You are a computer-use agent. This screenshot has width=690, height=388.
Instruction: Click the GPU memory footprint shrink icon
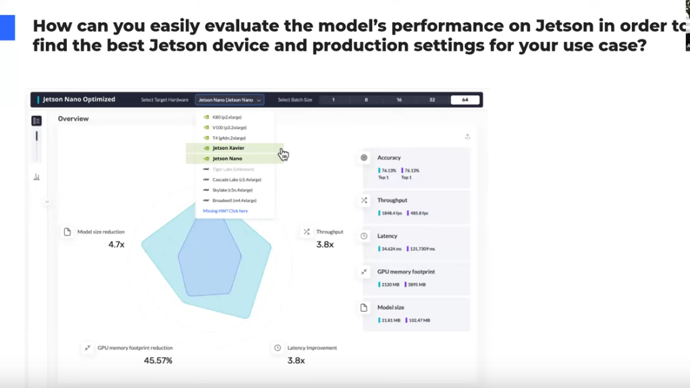pos(364,272)
